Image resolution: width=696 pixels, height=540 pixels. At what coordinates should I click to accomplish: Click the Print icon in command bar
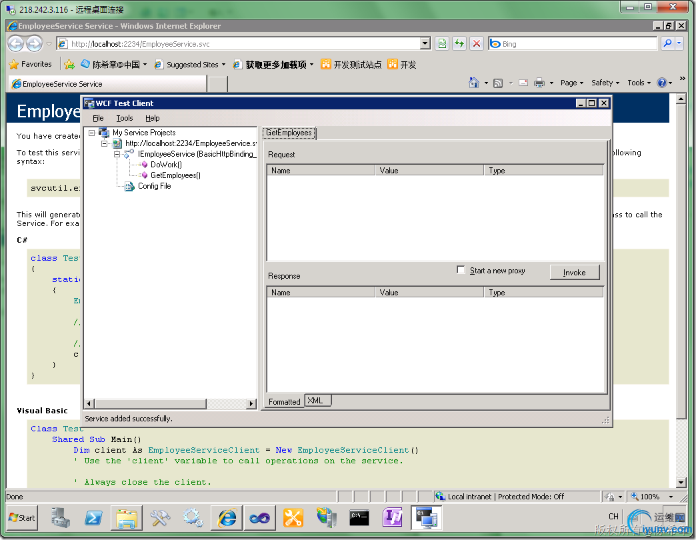coord(539,83)
